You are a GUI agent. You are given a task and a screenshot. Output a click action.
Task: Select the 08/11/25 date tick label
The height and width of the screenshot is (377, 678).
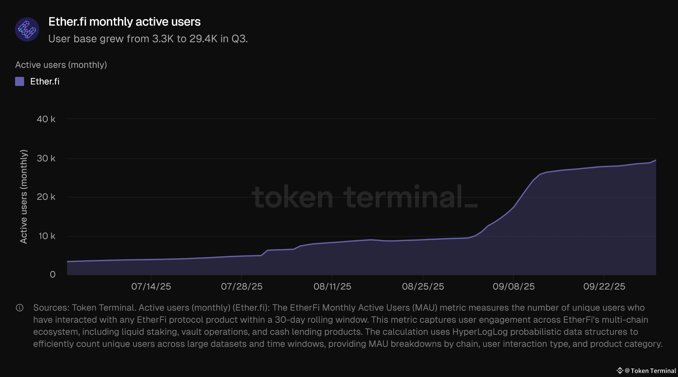point(332,286)
